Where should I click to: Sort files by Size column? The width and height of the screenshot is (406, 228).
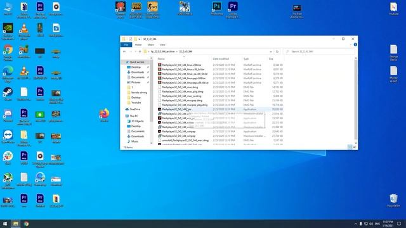coord(271,59)
